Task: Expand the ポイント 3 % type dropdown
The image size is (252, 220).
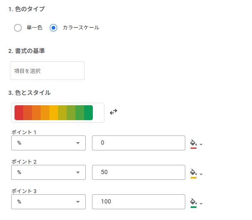Action: (x=48, y=202)
